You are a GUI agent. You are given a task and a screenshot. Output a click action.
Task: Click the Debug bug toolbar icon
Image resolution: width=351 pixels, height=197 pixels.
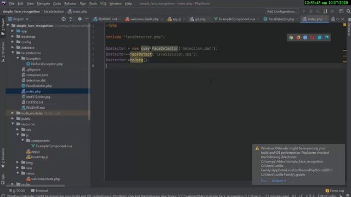pyautogui.click(x=311, y=11)
